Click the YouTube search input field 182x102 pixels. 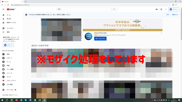click(84, 9)
